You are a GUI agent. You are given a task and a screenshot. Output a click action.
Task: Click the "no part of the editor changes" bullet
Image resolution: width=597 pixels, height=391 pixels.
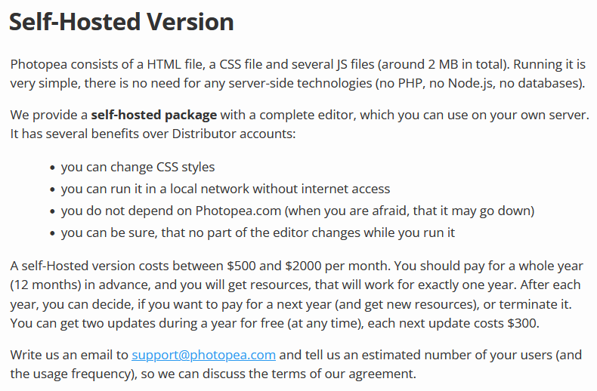click(x=258, y=232)
